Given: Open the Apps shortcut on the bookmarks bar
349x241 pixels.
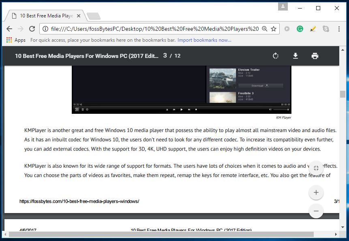Looking at the screenshot, I should coord(15,40).
